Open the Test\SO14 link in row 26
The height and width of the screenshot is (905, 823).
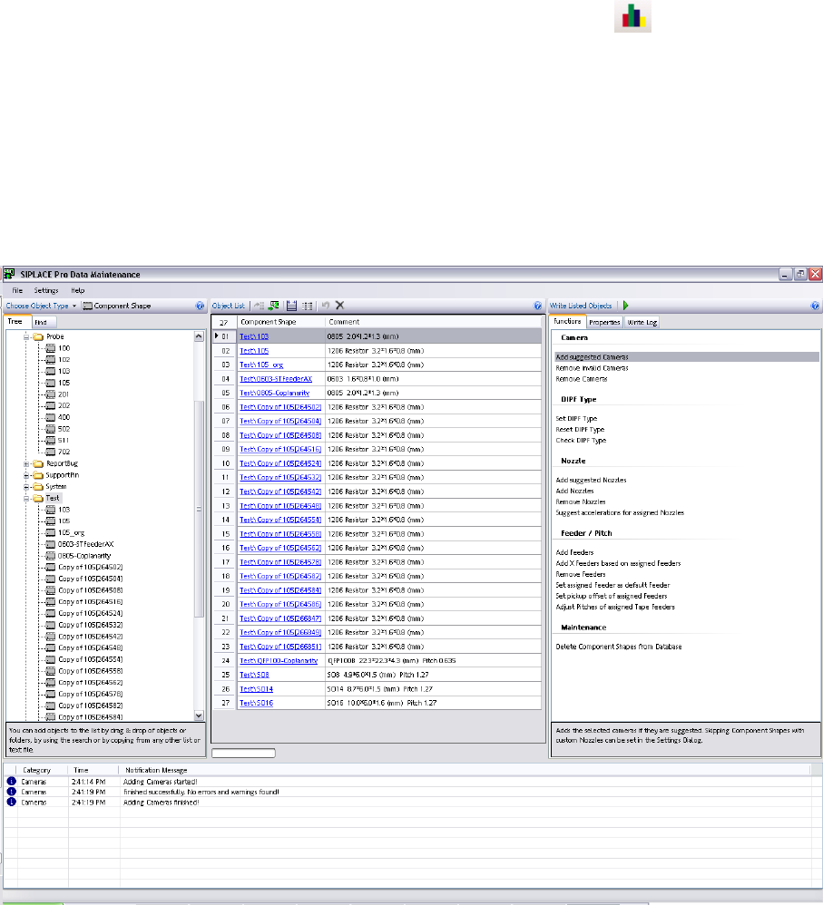(257, 689)
